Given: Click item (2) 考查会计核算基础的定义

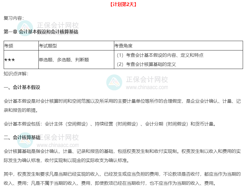Looking at the screenshot, I should [146, 64].
